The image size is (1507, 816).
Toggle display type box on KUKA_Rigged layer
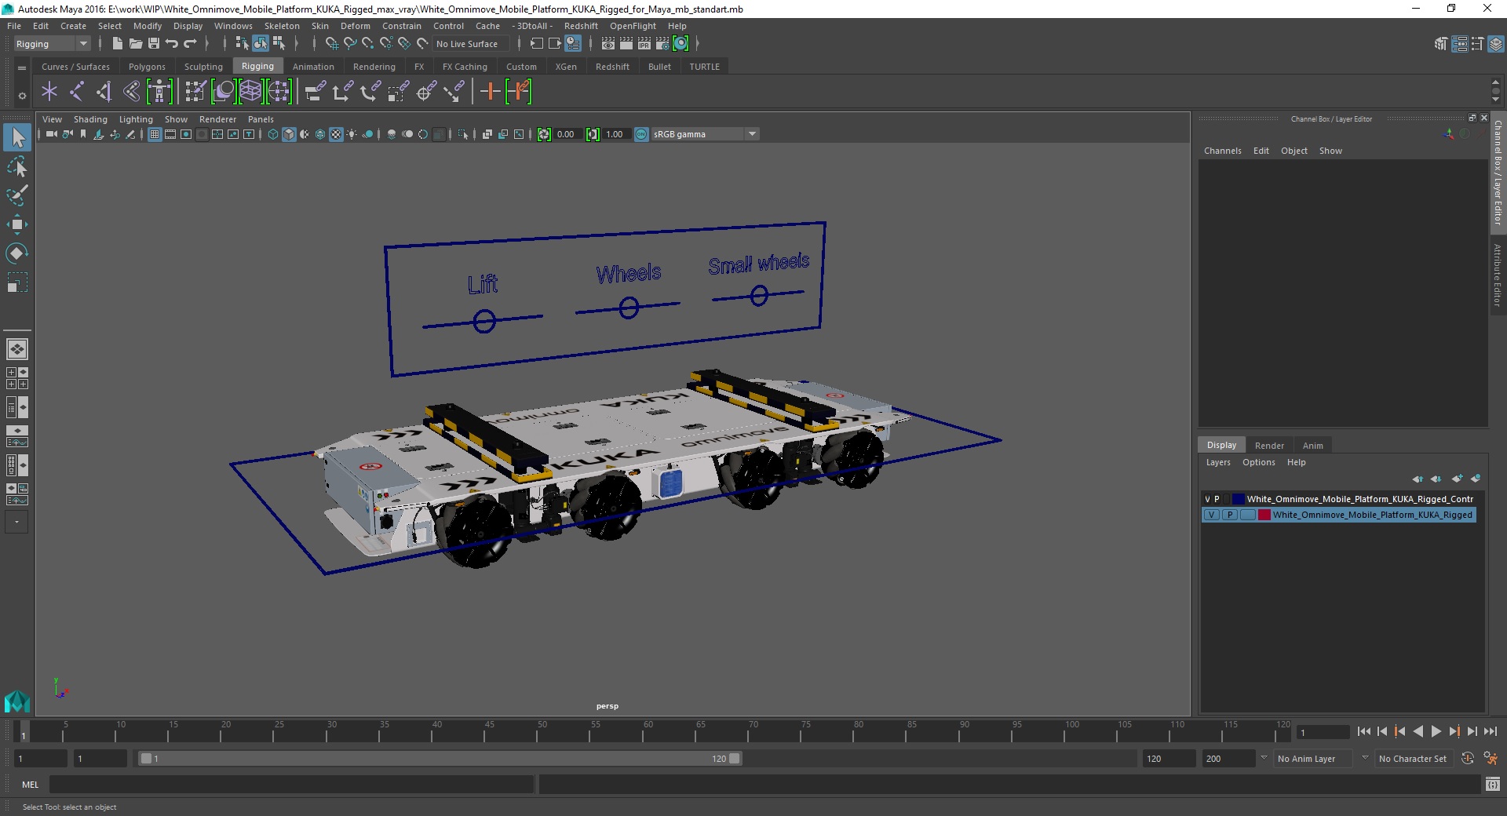point(1247,515)
